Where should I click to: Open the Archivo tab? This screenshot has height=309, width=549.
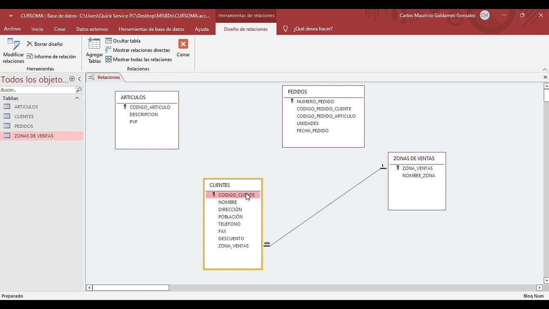12,29
